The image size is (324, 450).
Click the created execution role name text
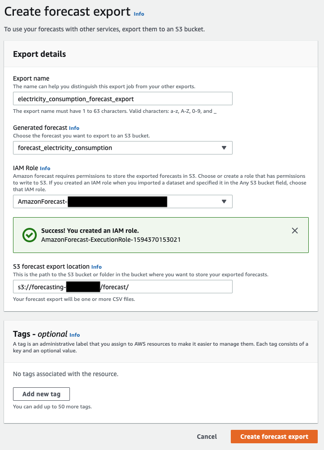pyautogui.click(x=111, y=240)
